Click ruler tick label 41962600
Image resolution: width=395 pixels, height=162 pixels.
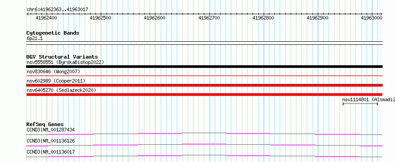[155, 18]
